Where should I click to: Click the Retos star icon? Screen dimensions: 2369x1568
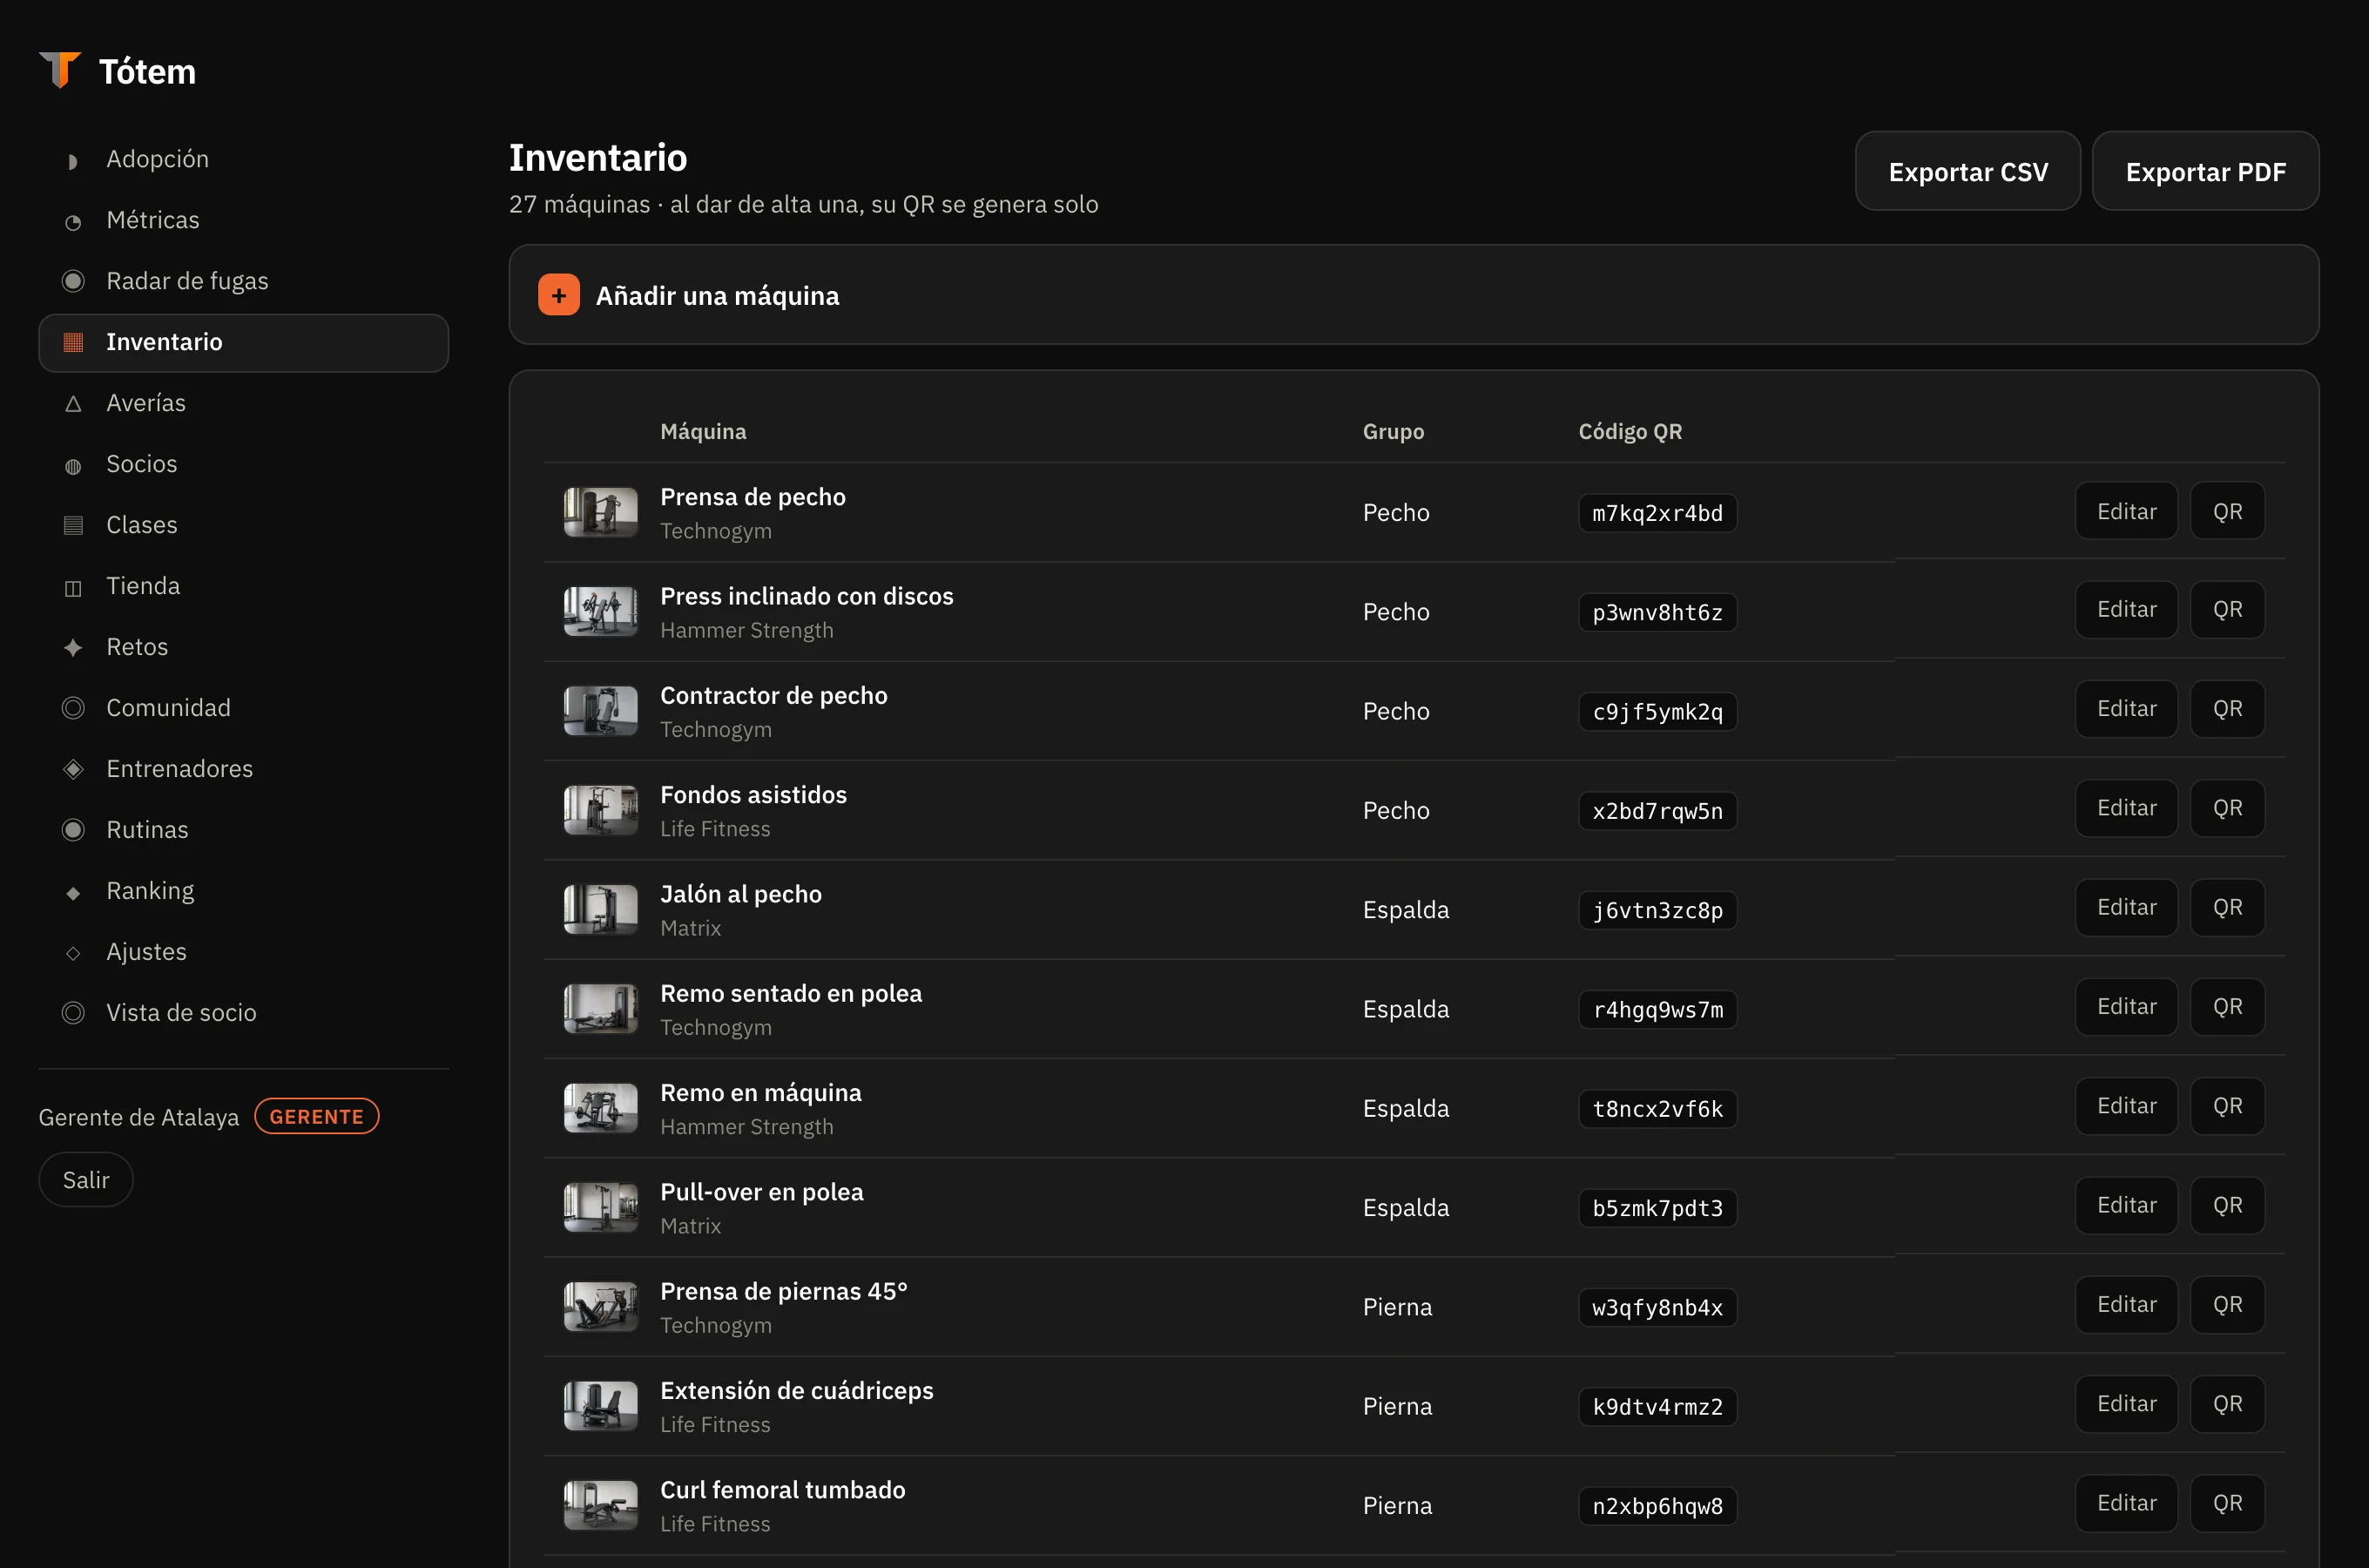tap(73, 647)
